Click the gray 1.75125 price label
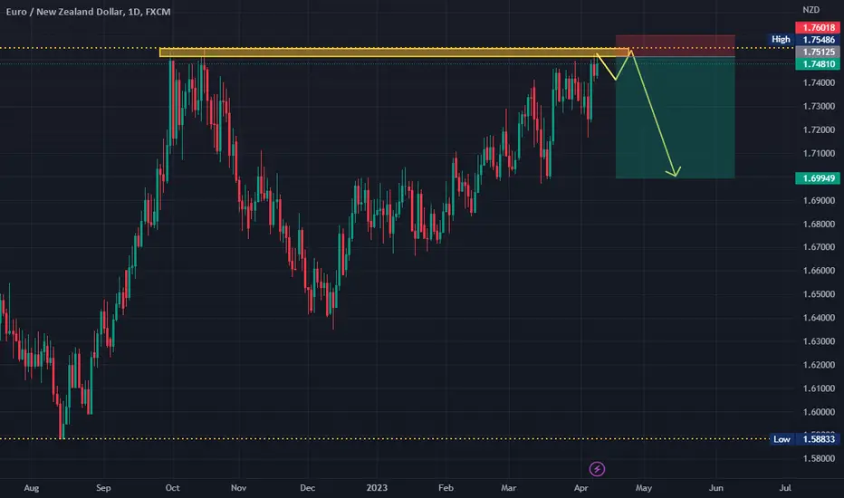 coord(818,52)
